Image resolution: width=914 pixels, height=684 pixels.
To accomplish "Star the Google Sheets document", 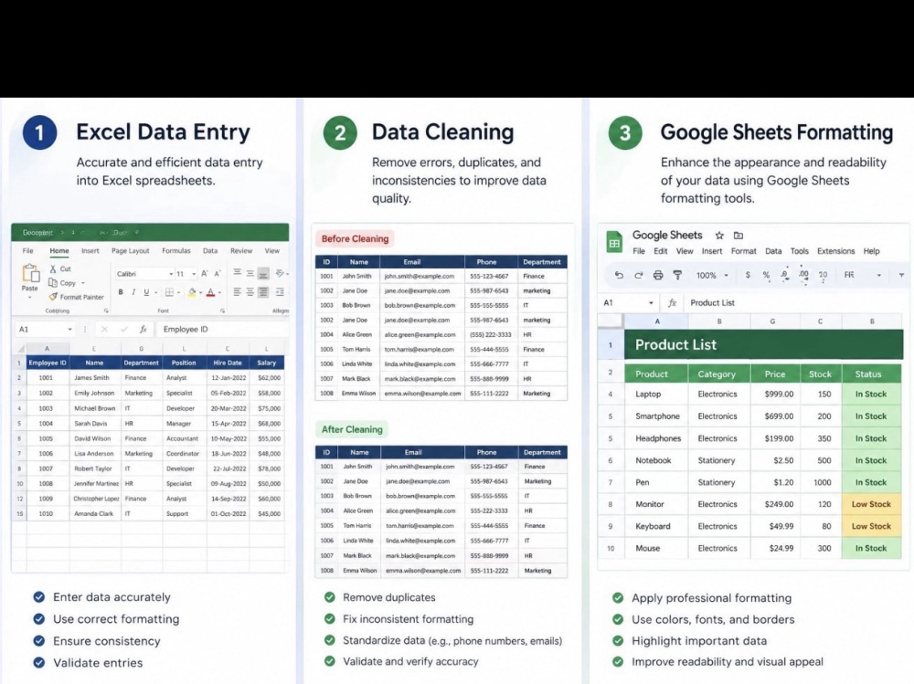I will [x=719, y=236].
